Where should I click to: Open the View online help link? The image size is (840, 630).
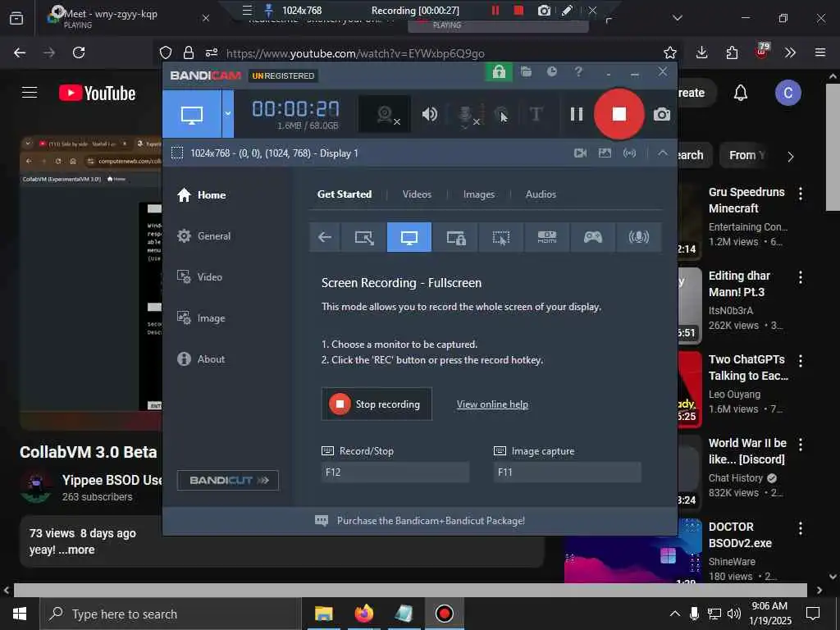(x=492, y=404)
